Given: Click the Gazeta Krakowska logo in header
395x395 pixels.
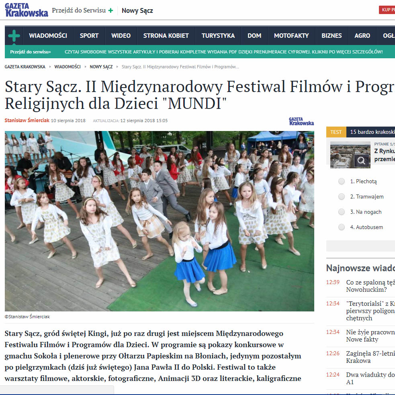Looking at the screenshot, I should point(26,10).
